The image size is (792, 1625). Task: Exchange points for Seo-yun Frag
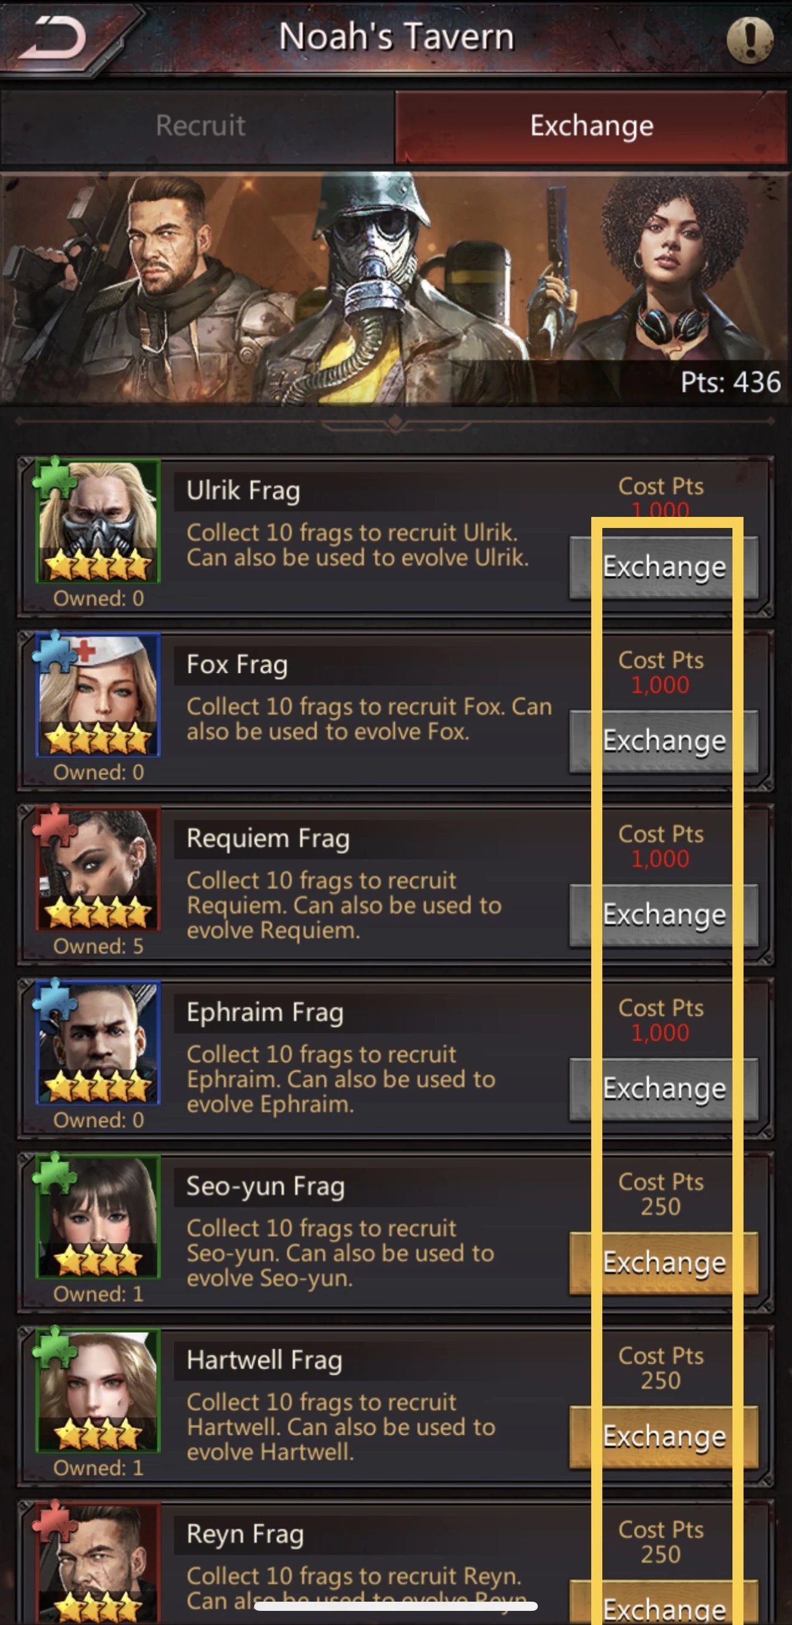(664, 1263)
